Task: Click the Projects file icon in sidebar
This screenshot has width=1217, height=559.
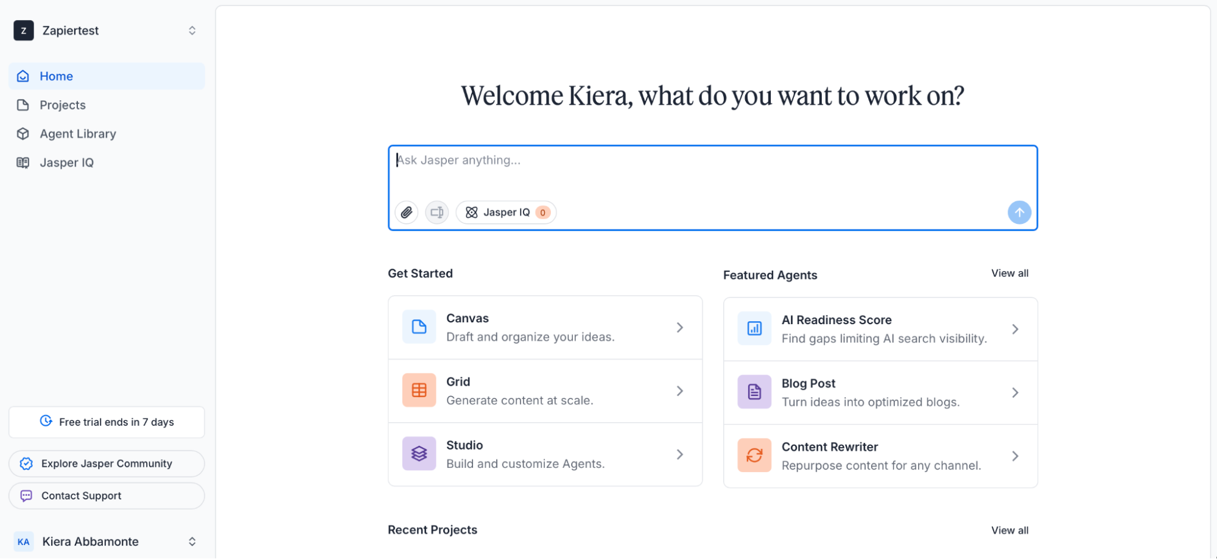Action: (23, 105)
